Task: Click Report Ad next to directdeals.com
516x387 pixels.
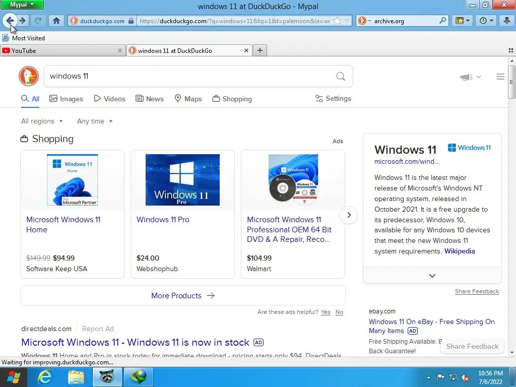Action: click(98, 329)
